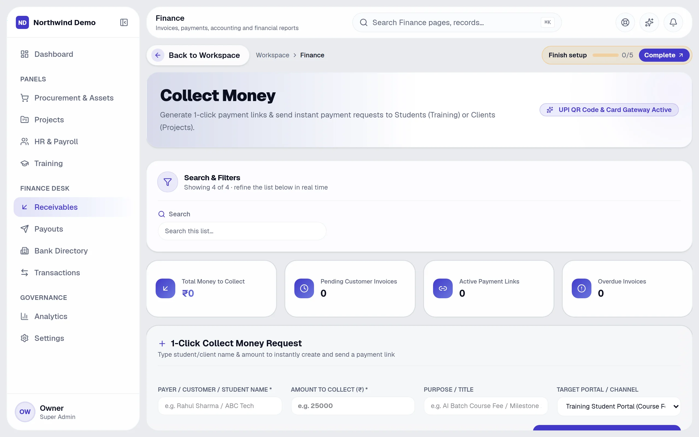
Task: Open Analytics under Governance
Action: (x=73, y=316)
